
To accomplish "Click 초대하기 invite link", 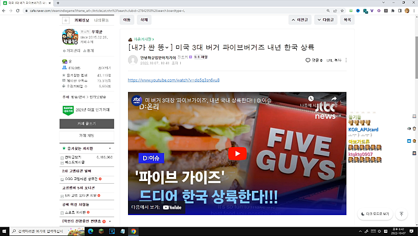I will coord(104,68).
